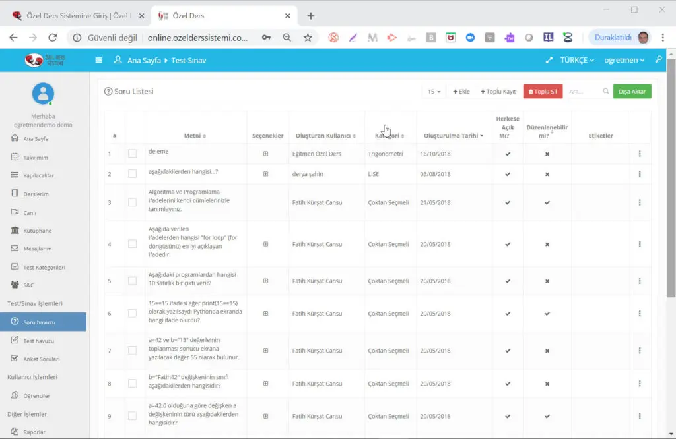Tick the checkbox for question row 1
Viewport: 676px width, 439px height.
coord(132,154)
